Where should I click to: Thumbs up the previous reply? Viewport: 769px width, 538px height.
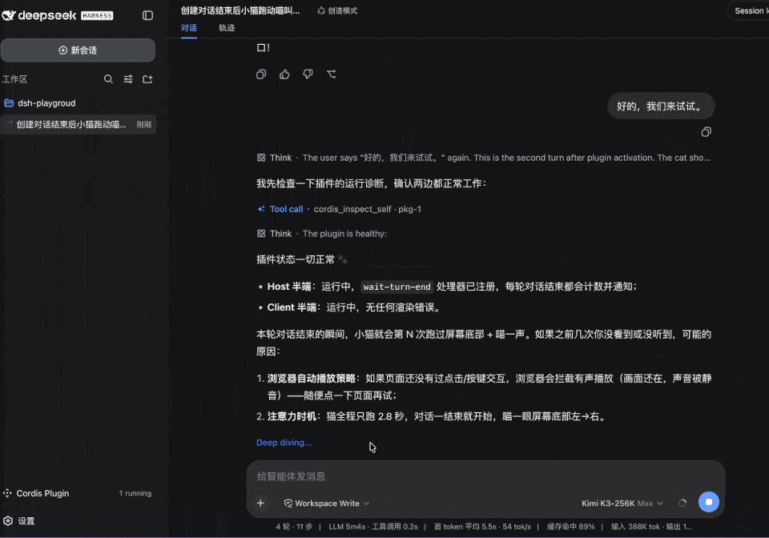pyautogui.click(x=284, y=74)
